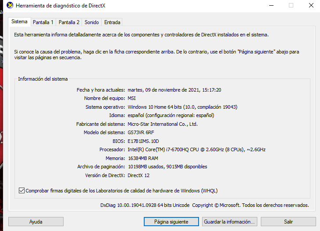Viewport: 320px width, 231px height.
Task: Click the 'Fabricante del sistema:' label
Action: click(x=101, y=124)
